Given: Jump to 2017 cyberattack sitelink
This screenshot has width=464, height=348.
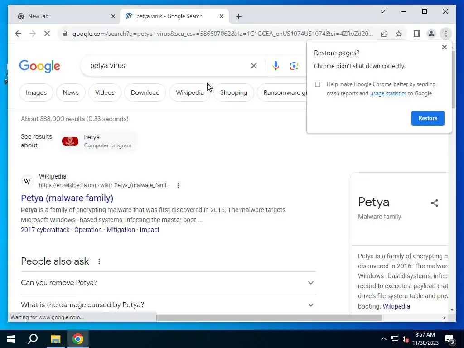Looking at the screenshot, I should tap(45, 230).
